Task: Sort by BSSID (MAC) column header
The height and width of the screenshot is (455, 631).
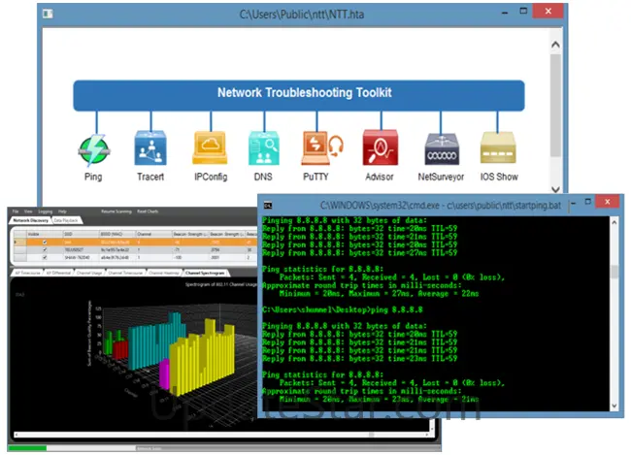Action: 117,234
